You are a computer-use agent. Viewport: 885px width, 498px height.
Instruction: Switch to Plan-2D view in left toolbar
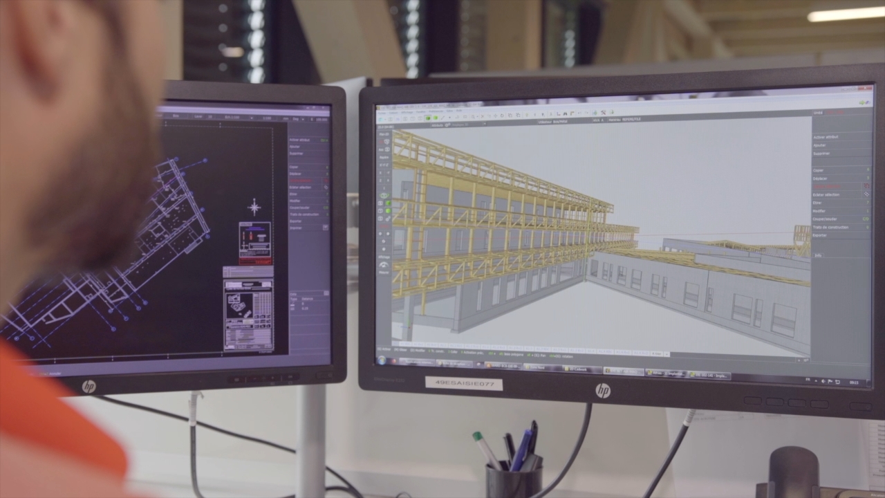pyautogui.click(x=384, y=133)
